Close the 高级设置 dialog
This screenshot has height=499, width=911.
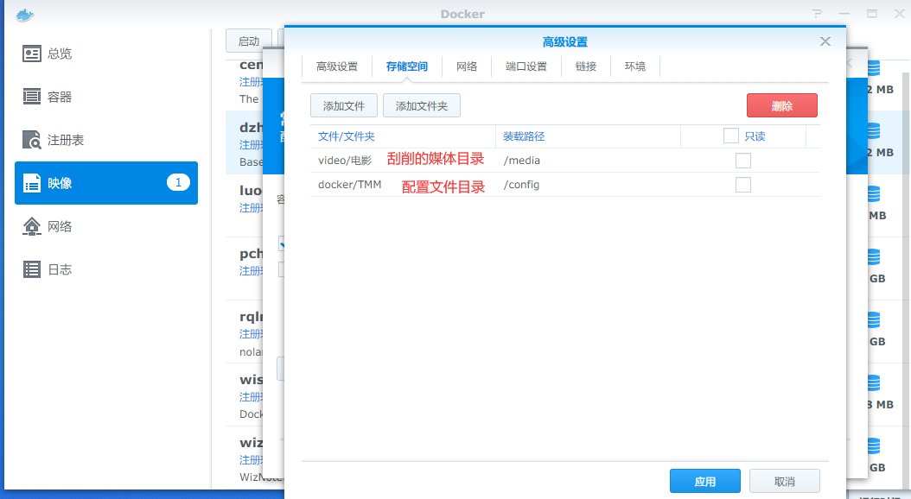(x=825, y=41)
